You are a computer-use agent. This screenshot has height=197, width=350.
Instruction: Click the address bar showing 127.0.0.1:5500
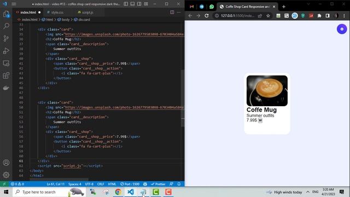237,16
